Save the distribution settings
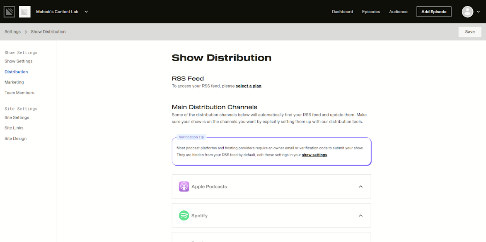This screenshot has width=486, height=242. coord(469,31)
